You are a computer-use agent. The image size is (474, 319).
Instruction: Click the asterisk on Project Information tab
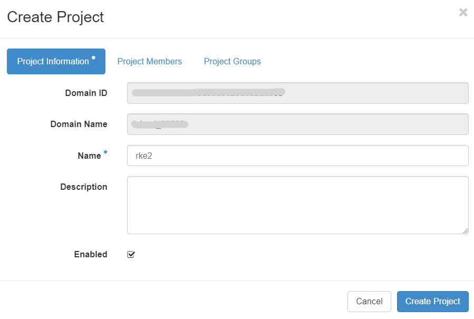point(93,58)
